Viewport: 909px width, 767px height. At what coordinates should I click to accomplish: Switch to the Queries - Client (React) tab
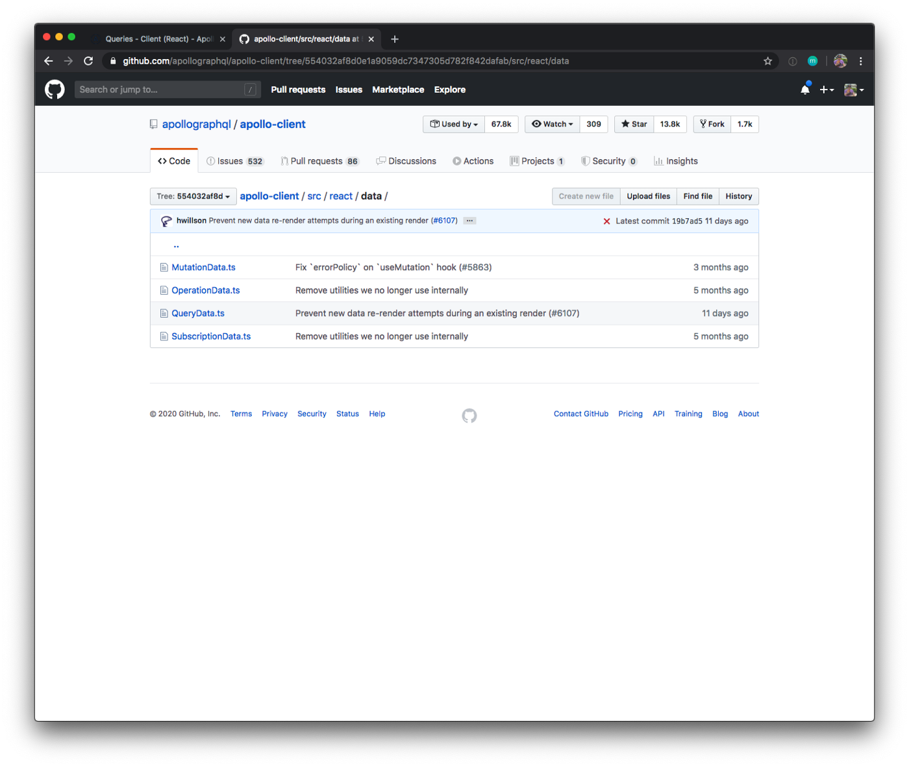point(159,39)
